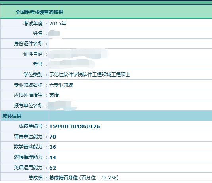The width and height of the screenshot is (212, 183).
Task: Select the 学位类别 value text 示范性软件学院
Action: point(66,75)
